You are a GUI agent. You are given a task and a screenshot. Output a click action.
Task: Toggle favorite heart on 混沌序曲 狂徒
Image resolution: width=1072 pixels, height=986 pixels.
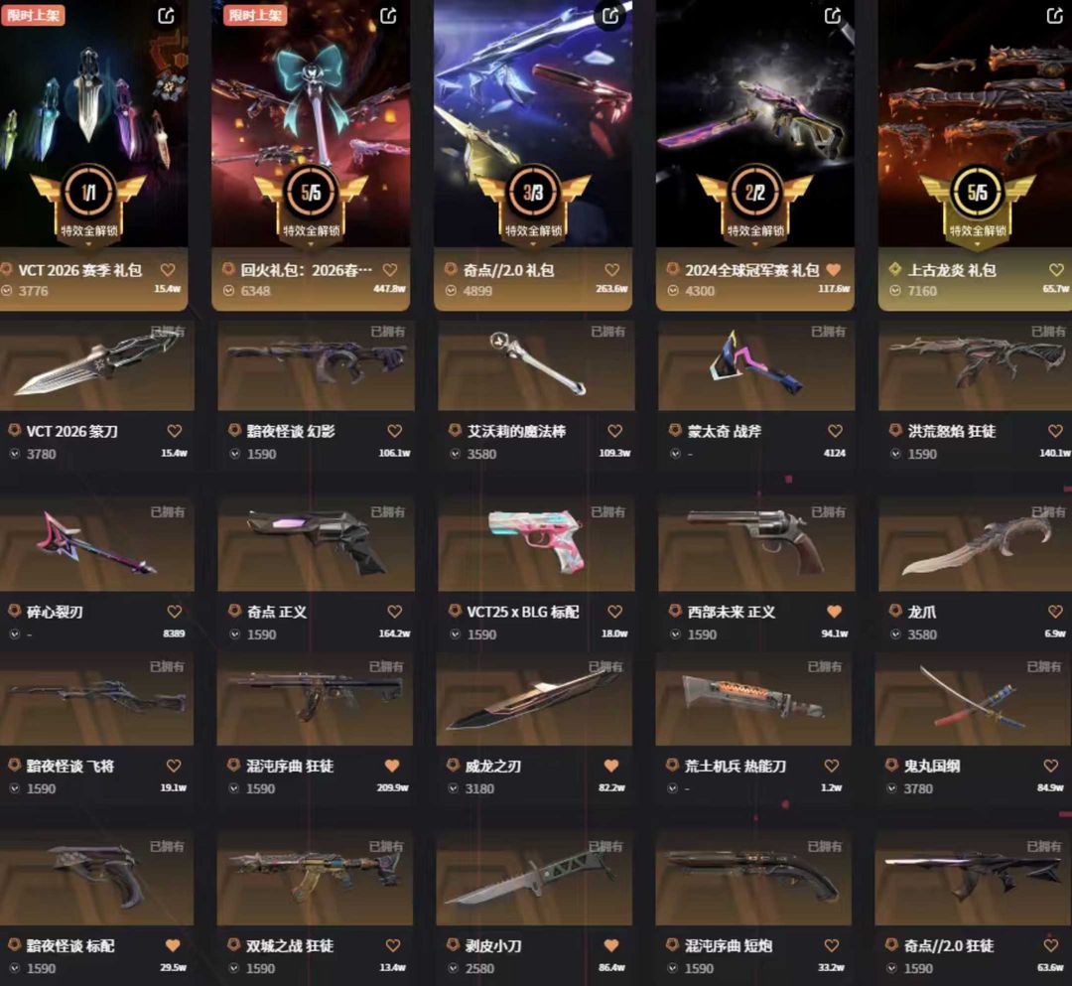(x=392, y=766)
